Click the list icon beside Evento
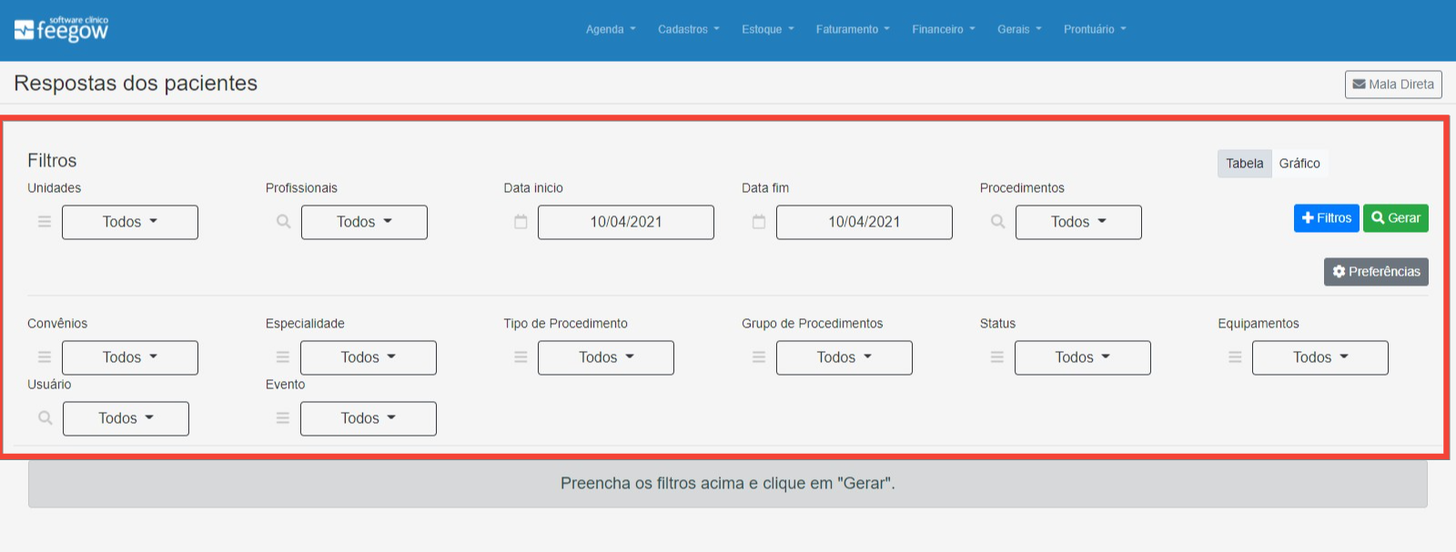Image resolution: width=1456 pixels, height=552 pixels. click(x=283, y=418)
